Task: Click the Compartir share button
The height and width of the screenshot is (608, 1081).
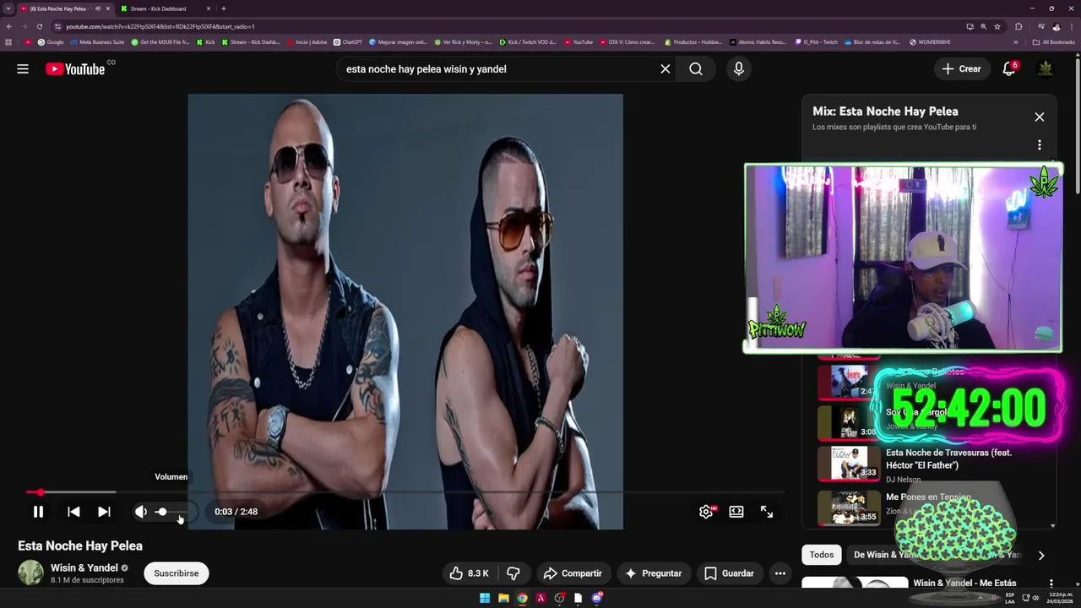Action: tap(573, 573)
